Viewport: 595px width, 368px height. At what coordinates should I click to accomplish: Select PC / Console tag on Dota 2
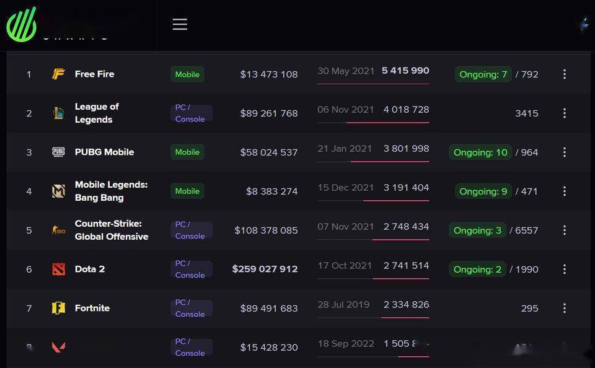190,269
